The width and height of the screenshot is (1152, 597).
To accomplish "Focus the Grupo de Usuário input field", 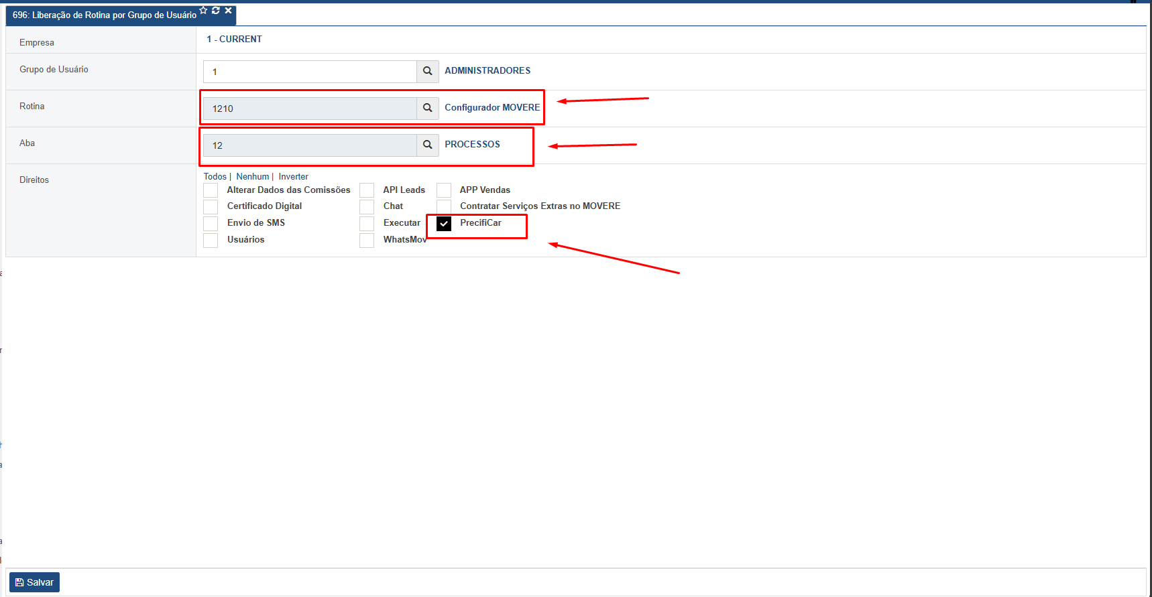I will [310, 72].
